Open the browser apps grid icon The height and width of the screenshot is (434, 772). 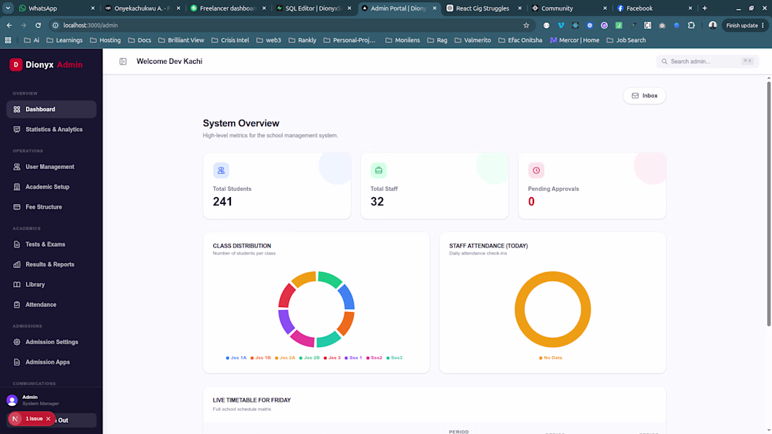(x=8, y=41)
